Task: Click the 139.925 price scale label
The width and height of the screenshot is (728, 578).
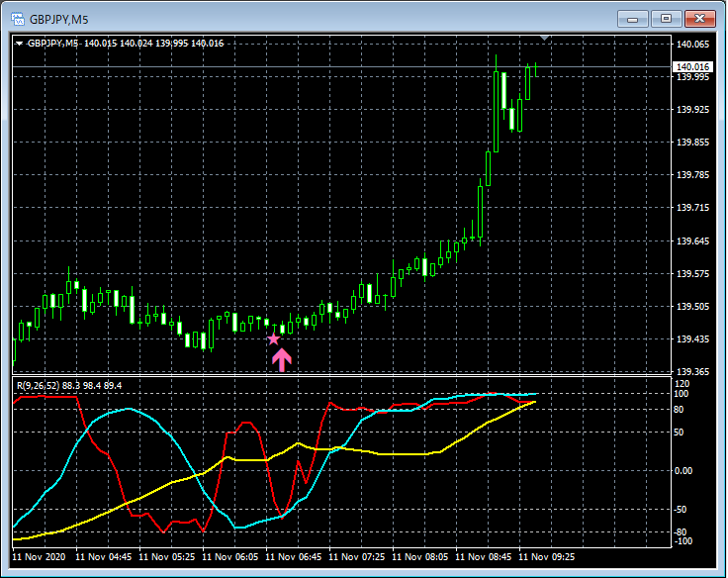Action: click(x=692, y=109)
